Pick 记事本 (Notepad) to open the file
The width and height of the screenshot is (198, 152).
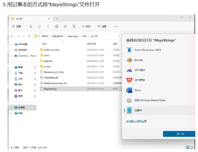click(138, 110)
